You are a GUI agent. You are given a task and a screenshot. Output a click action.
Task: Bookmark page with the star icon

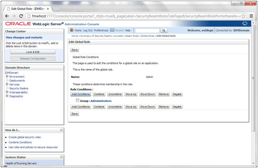click(243, 16)
